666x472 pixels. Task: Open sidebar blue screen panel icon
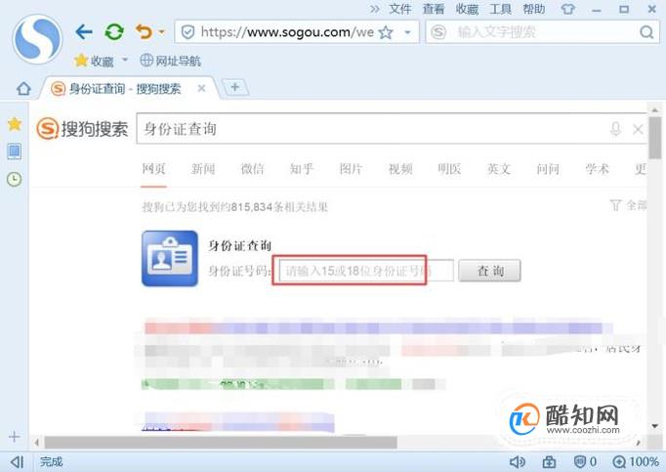15,151
